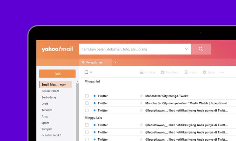
Task: Open the Belum Dibaca folder
Action: click(50, 91)
